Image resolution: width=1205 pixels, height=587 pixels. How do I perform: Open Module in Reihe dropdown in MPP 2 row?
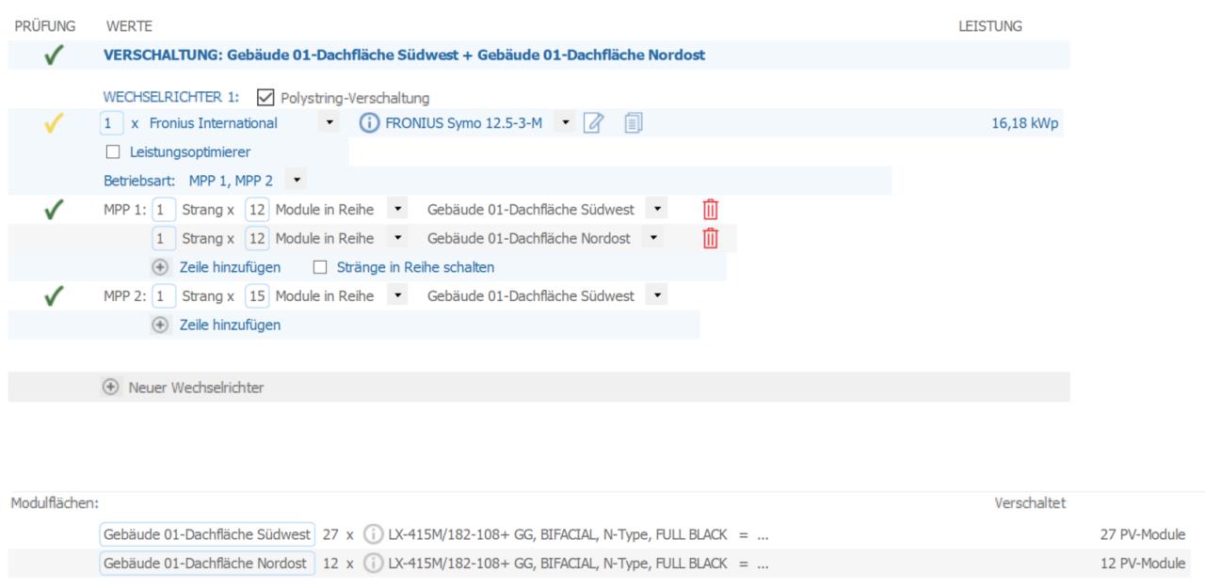[x=399, y=296]
